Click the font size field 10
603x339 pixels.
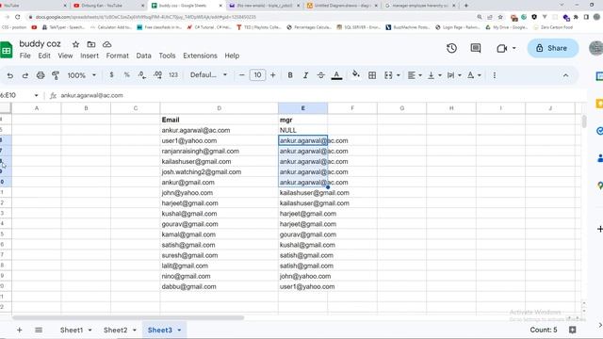click(257, 75)
